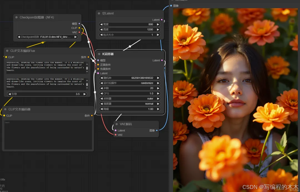Click the 正面条件 input port on K采样器
Viewport: 300px width, 192px height.
pos(98,65)
